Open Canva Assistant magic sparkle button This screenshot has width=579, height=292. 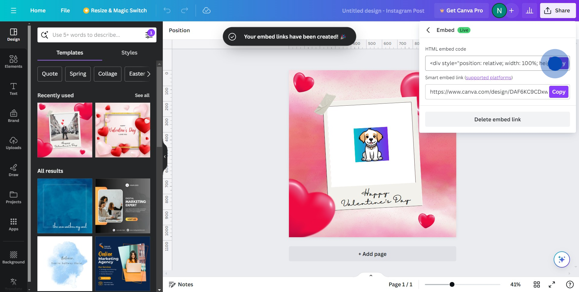pyautogui.click(x=562, y=259)
